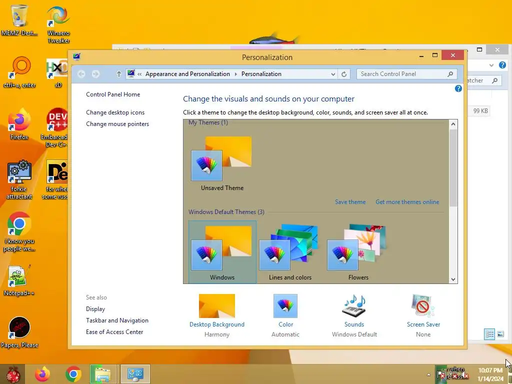Select the xD desktop shortcut
The image size is (512, 384).
pos(57,73)
